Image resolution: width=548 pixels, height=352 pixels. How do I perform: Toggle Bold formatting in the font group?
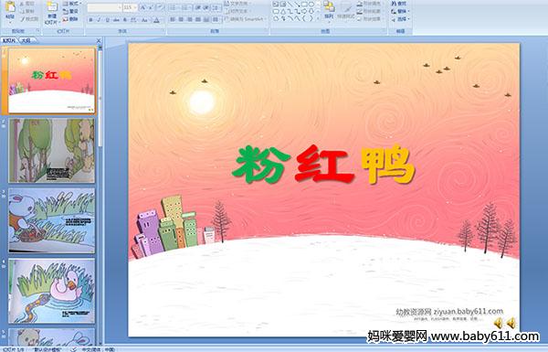pyautogui.click(x=91, y=20)
